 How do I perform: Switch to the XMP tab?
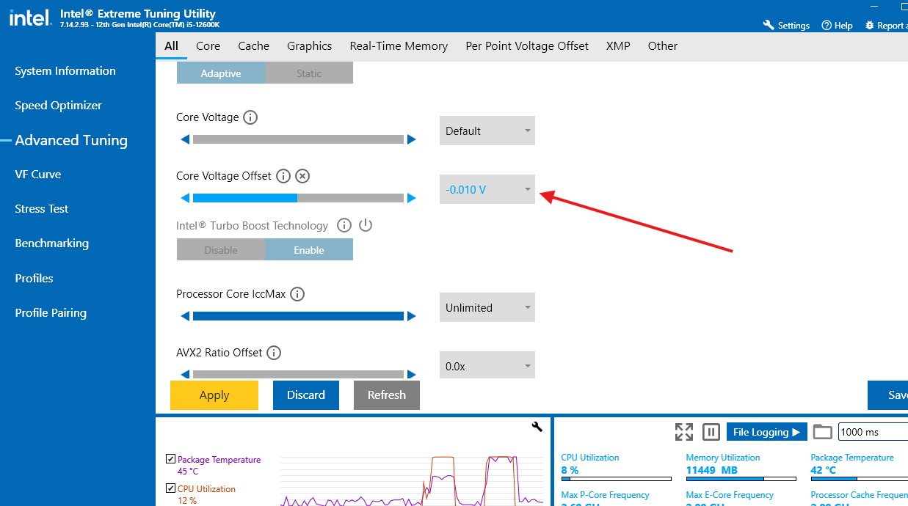point(618,46)
